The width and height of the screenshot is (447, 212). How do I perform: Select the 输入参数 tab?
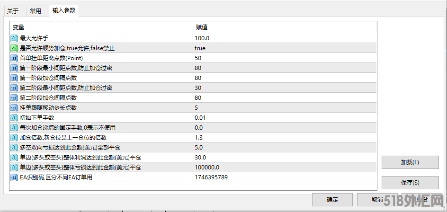point(64,10)
